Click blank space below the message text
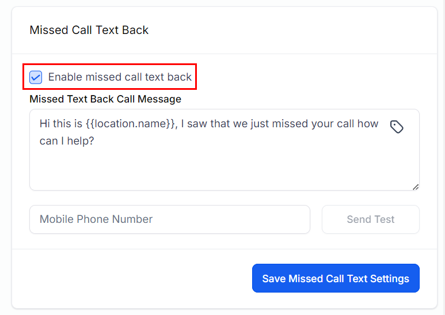 [x=219, y=170]
